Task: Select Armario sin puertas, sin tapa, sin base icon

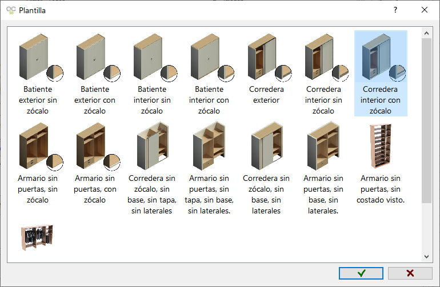Action: pyautogui.click(x=209, y=145)
